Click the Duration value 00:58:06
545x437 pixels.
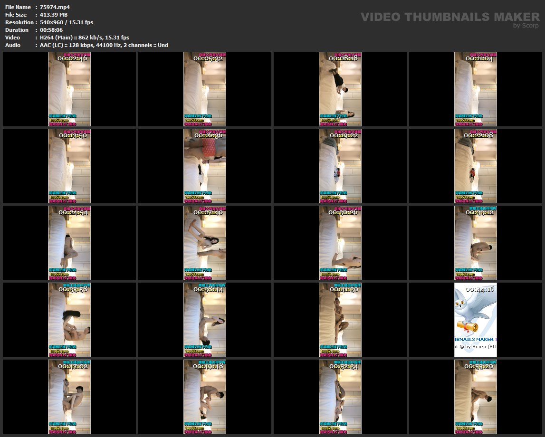[x=51, y=30]
